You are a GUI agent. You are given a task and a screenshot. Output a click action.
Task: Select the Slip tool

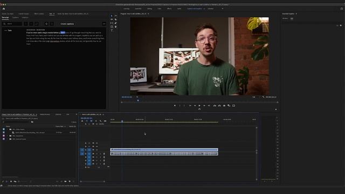pos(112,23)
